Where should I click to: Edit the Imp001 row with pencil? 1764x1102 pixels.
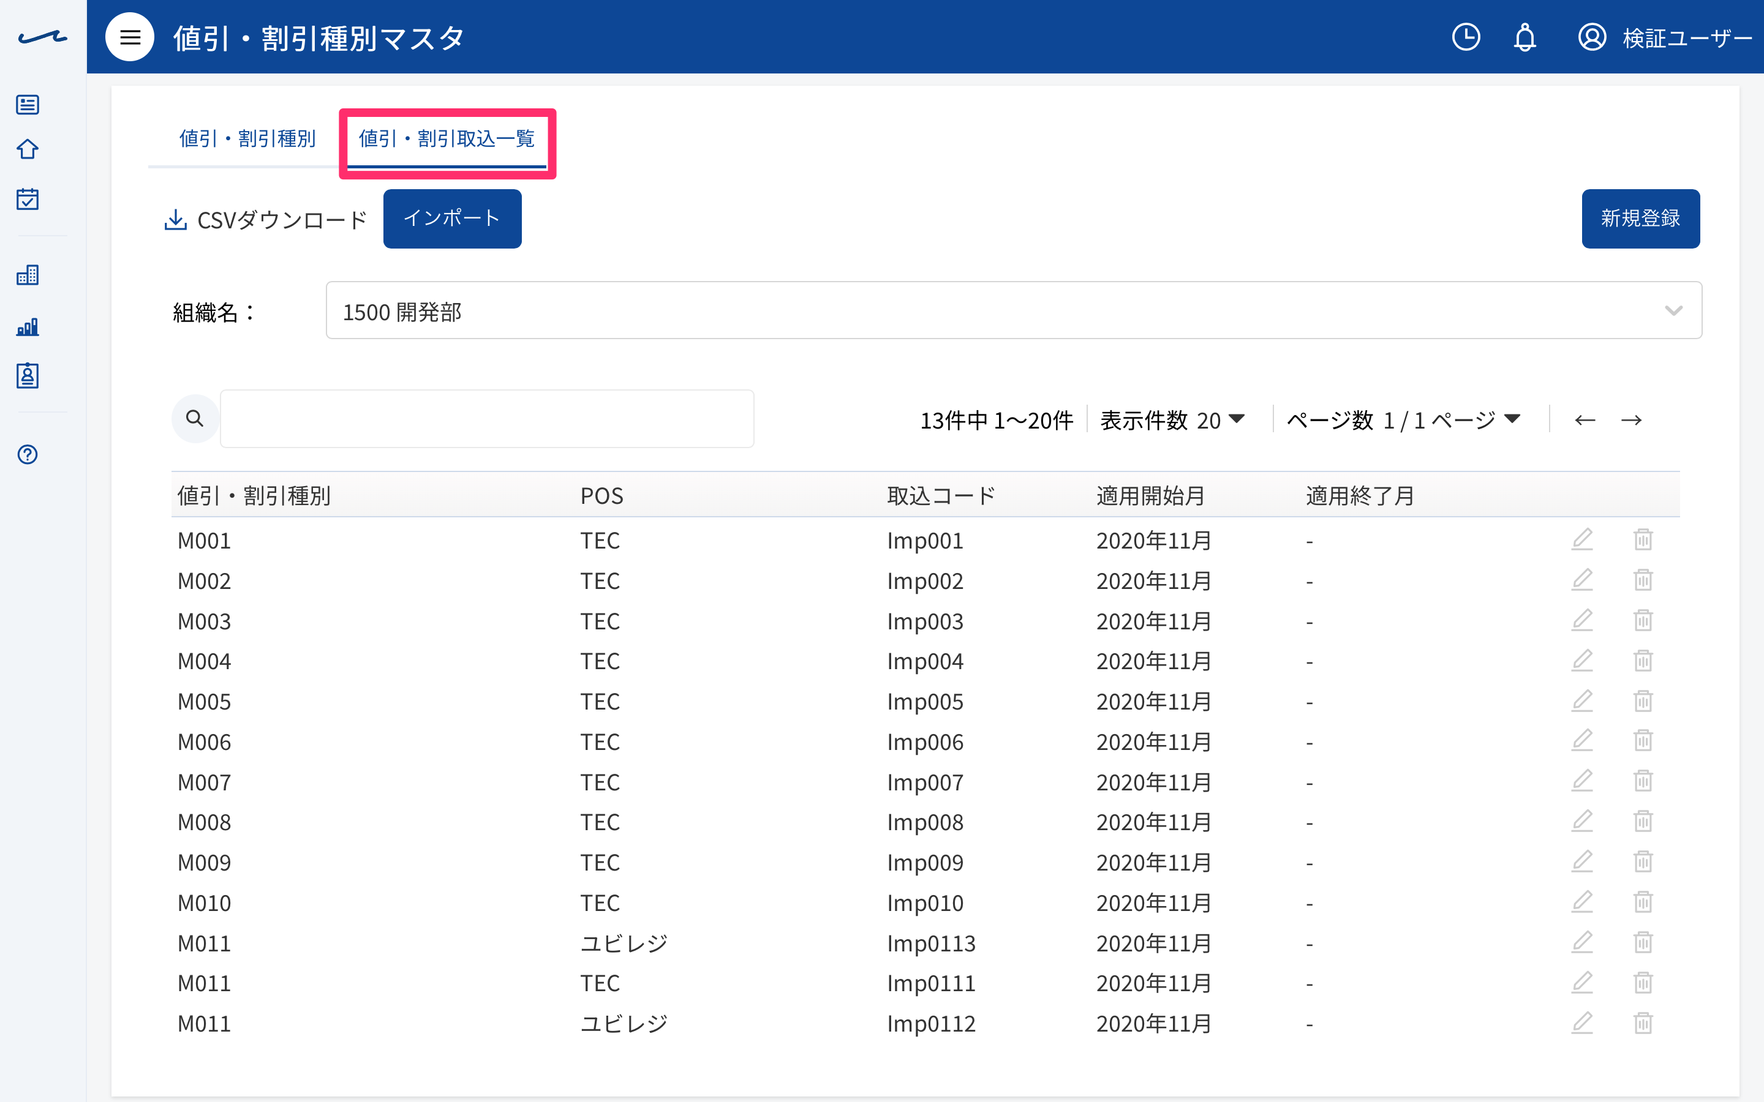click(x=1581, y=540)
